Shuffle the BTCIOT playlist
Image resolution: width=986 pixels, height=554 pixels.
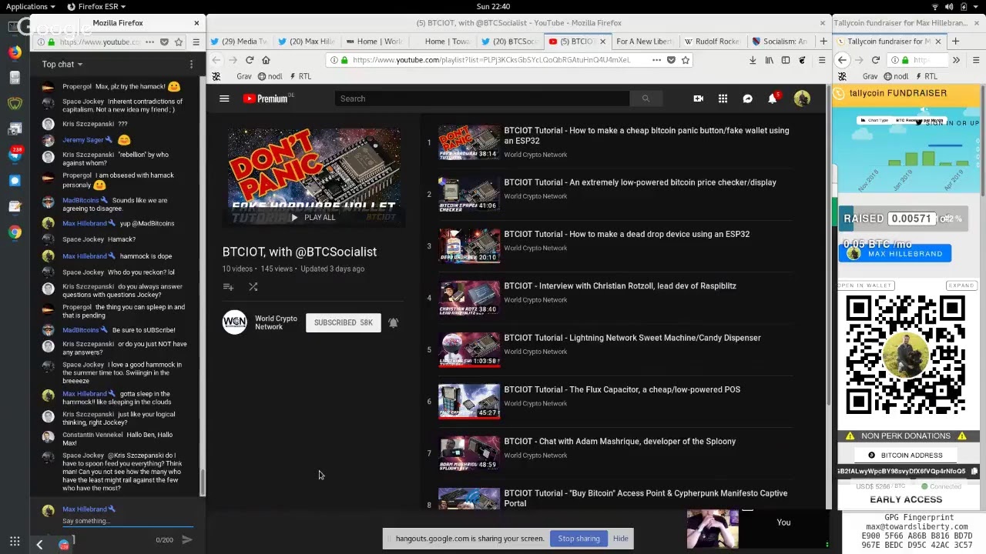(x=253, y=287)
